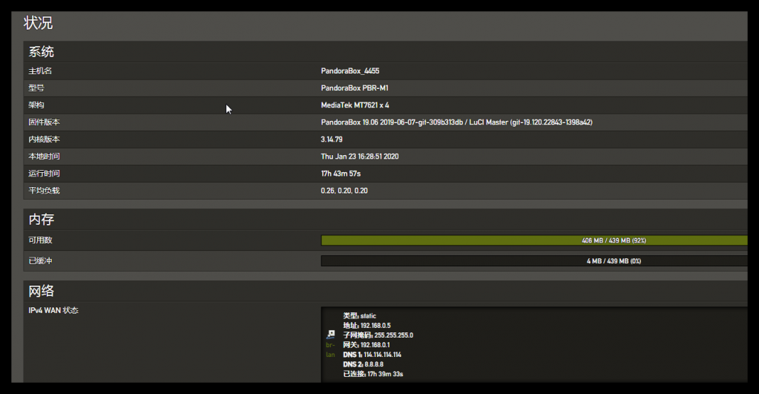This screenshot has width=759, height=394.
Task: Click the 运行时间 row label
Action: (x=44, y=174)
